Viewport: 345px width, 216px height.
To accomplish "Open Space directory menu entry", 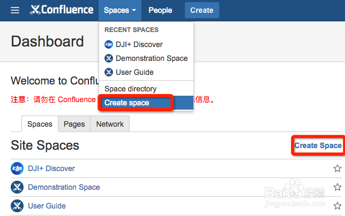I will pos(146,89).
